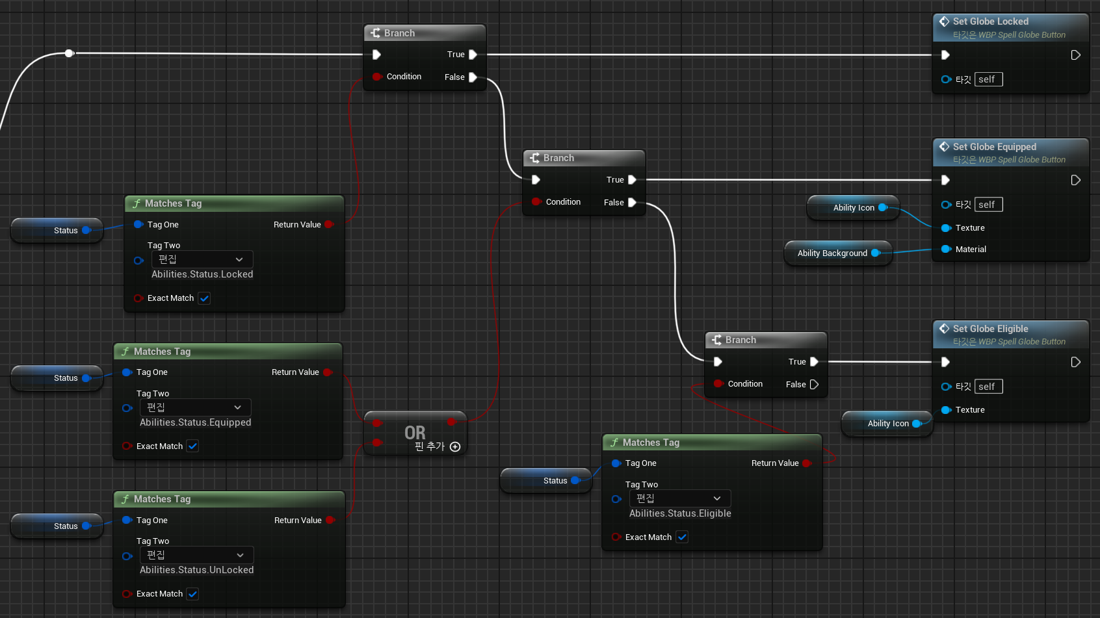Select the Matches Tag node header for Locked
1100x618 pixels.
[x=234, y=203]
